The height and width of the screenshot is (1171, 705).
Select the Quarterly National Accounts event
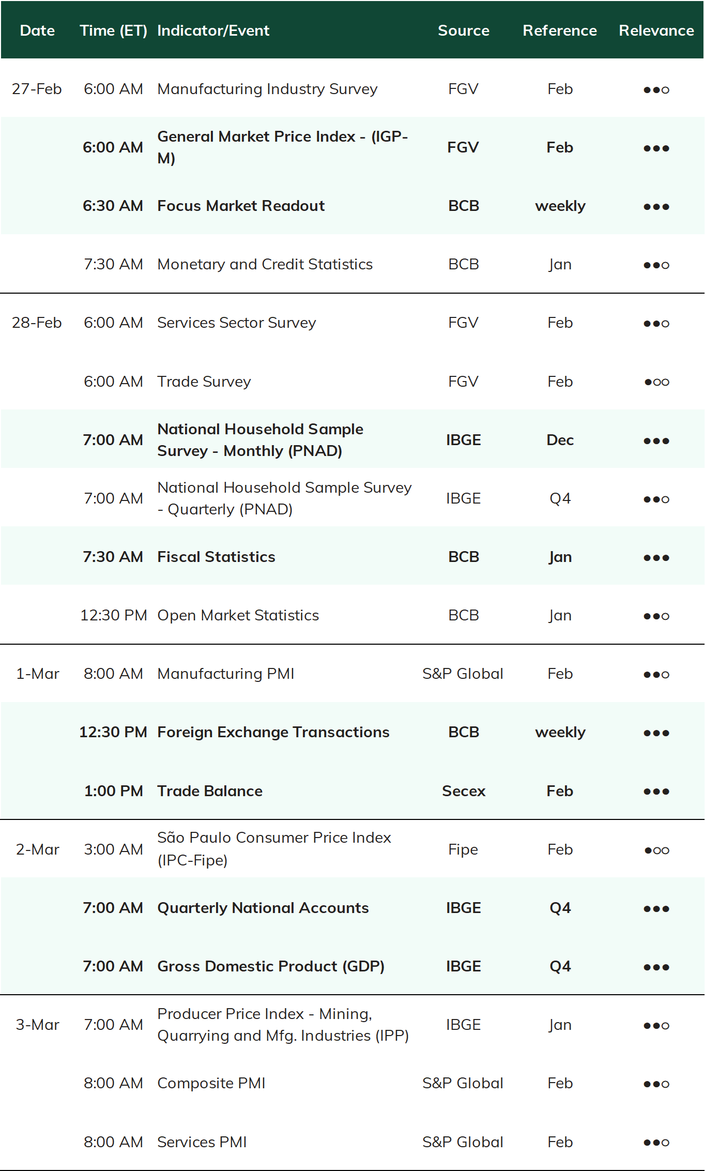pyautogui.click(x=263, y=908)
